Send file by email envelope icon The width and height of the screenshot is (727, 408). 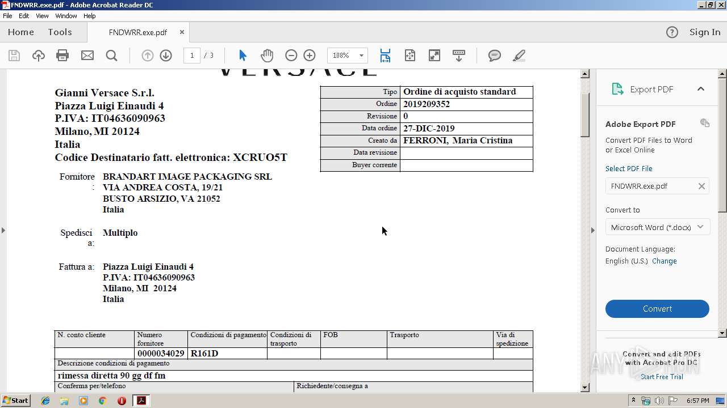87,56
